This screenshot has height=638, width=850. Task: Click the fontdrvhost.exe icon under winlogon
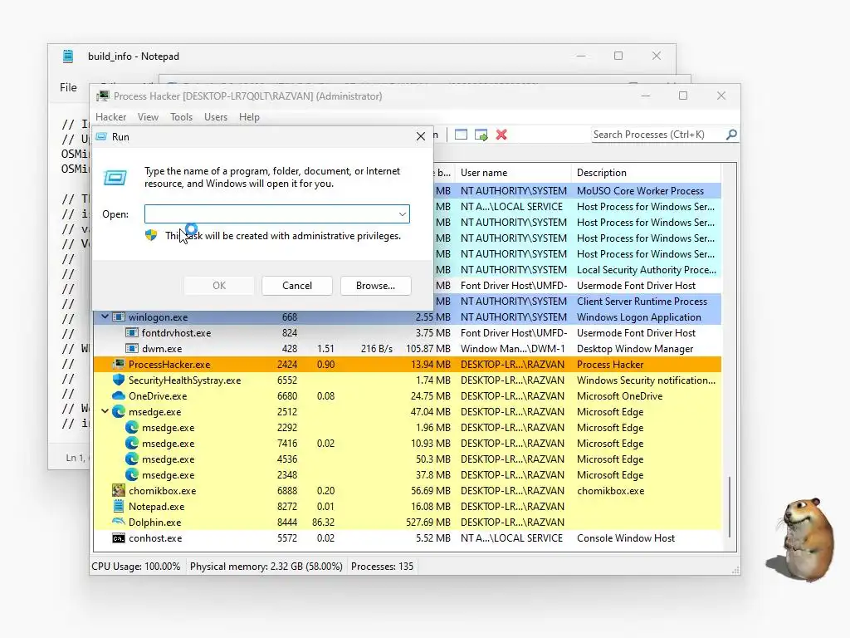132,332
